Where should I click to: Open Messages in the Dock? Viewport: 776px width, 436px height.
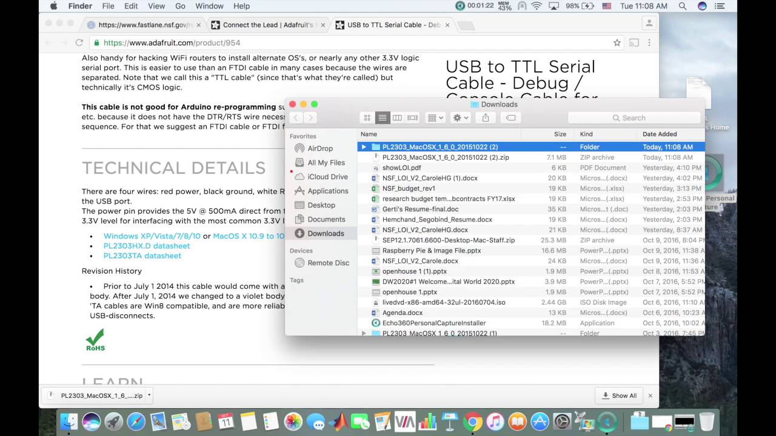315,421
